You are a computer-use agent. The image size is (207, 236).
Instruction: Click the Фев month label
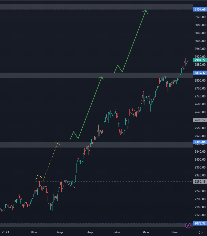coord(34,232)
